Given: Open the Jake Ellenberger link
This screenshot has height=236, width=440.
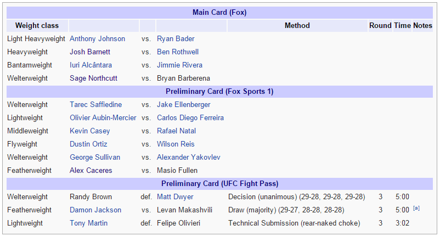Looking at the screenshot, I should point(184,105).
